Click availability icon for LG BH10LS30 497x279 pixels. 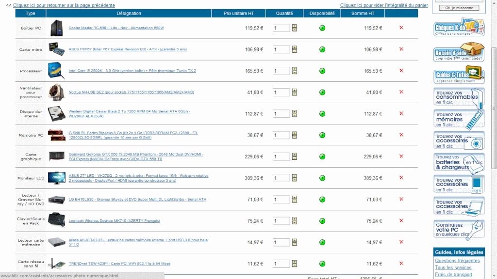pos(322,199)
